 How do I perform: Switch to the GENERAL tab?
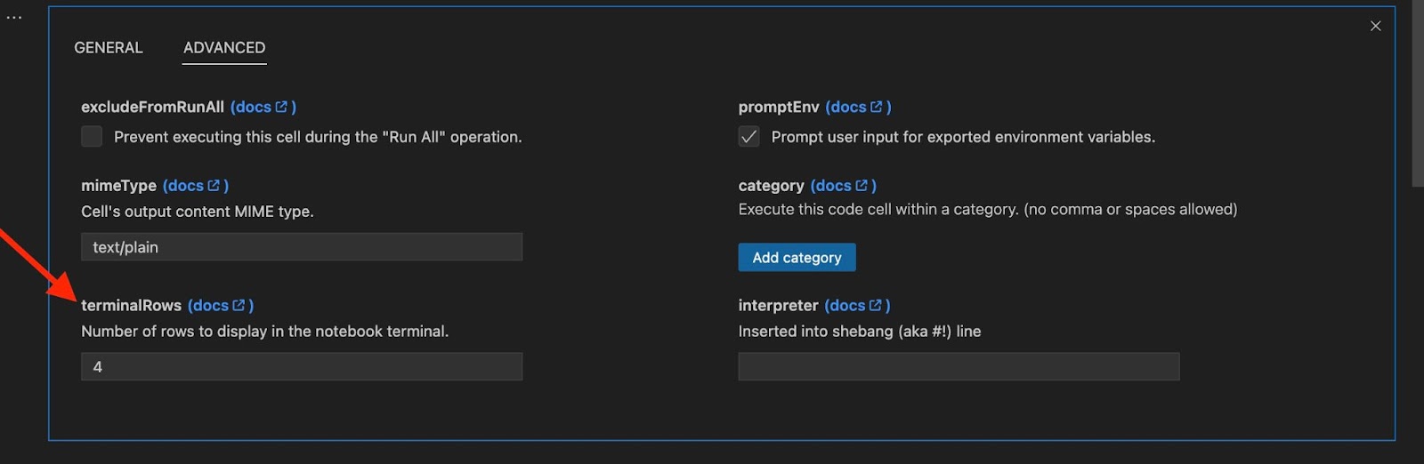pyautogui.click(x=108, y=48)
